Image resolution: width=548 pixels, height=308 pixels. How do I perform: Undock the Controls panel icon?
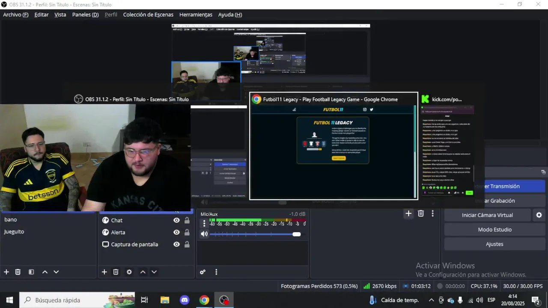point(543,172)
